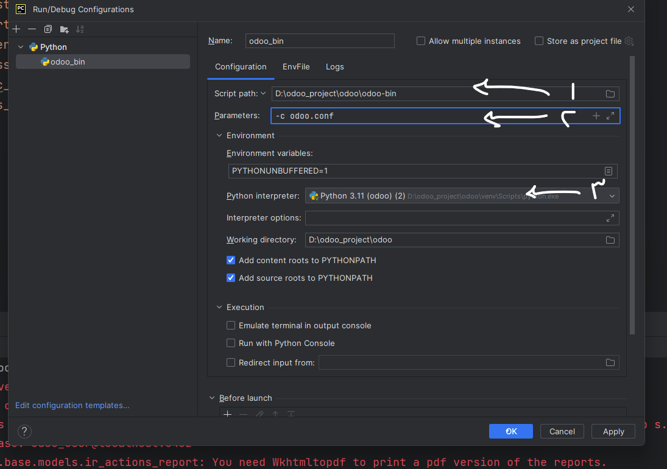Collapse the Python configurations tree node
This screenshot has width=667, height=469.
pyautogui.click(x=21, y=47)
